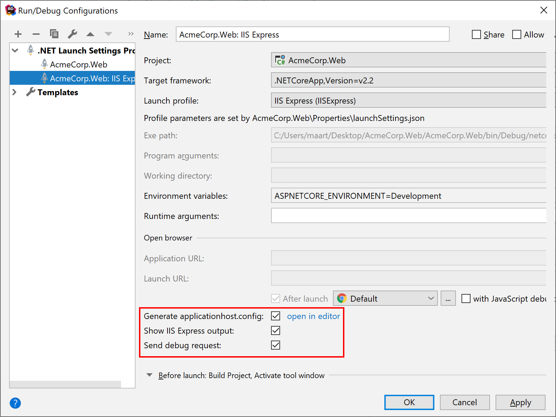Select the Templates item in the tree

point(58,92)
